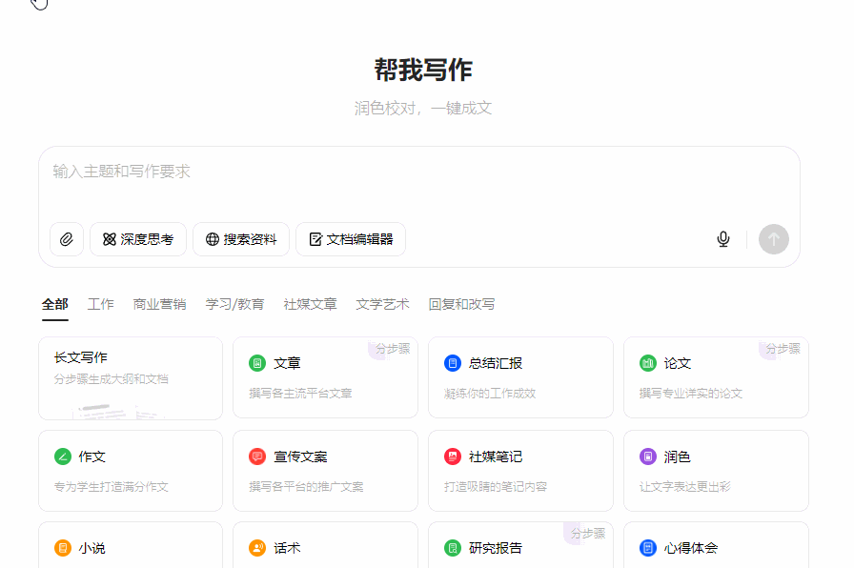Open the 社媒文章 category tab

(309, 304)
